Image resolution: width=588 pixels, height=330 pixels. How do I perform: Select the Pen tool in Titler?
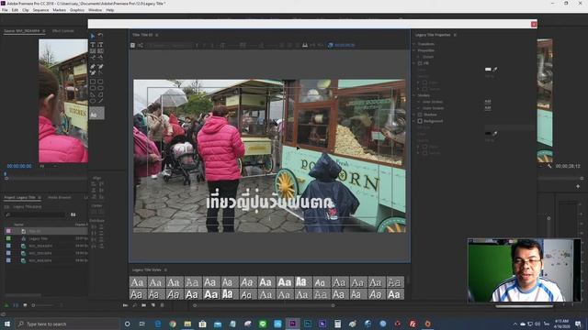(93, 66)
